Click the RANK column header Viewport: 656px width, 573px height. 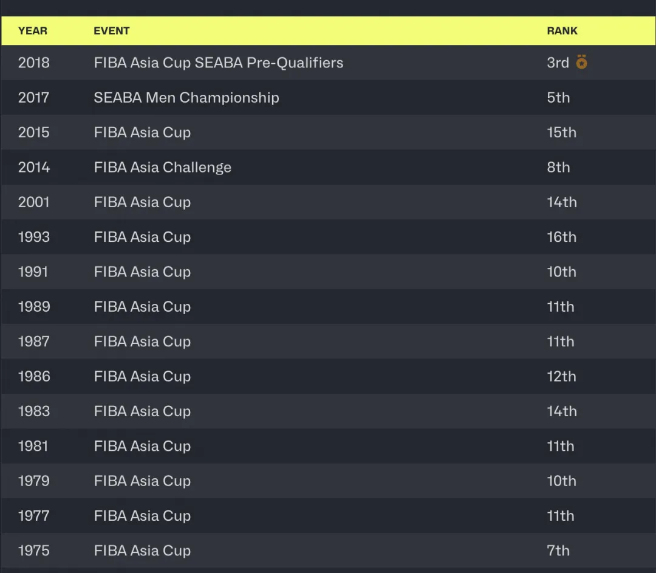[x=562, y=31]
